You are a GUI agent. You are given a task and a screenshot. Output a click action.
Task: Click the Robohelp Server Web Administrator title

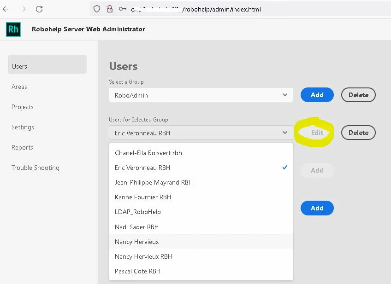tap(89, 29)
